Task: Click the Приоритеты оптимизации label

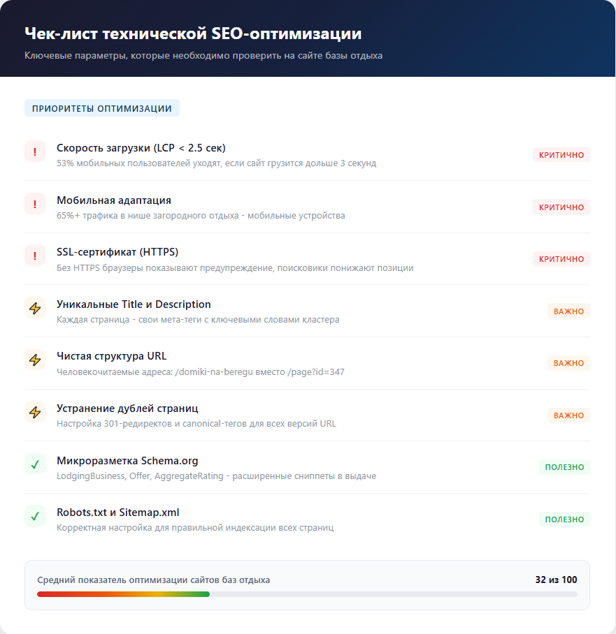Action: point(102,108)
